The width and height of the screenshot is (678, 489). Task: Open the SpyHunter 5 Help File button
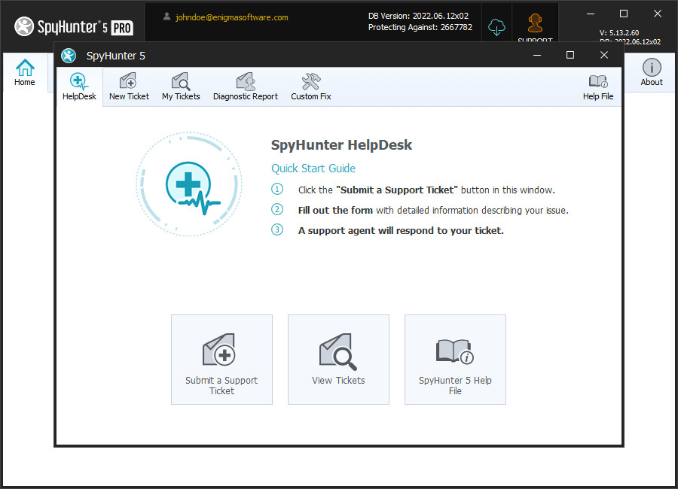[455, 360]
